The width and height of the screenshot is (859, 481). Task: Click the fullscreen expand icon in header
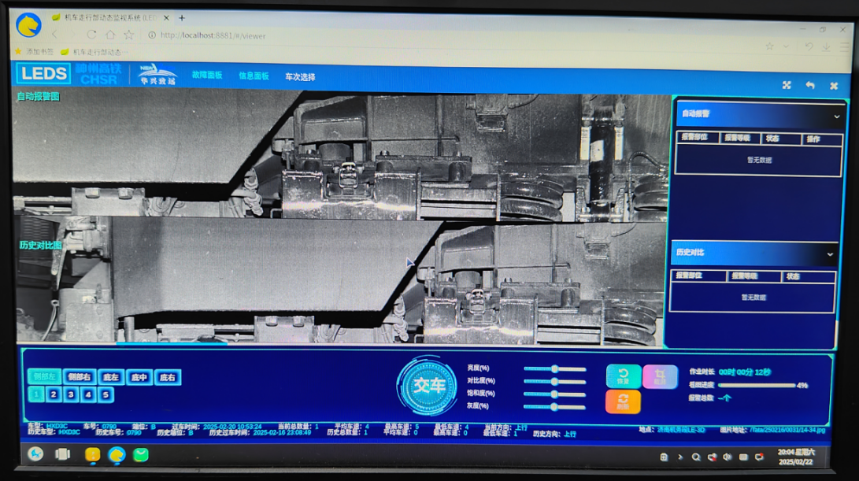click(786, 85)
